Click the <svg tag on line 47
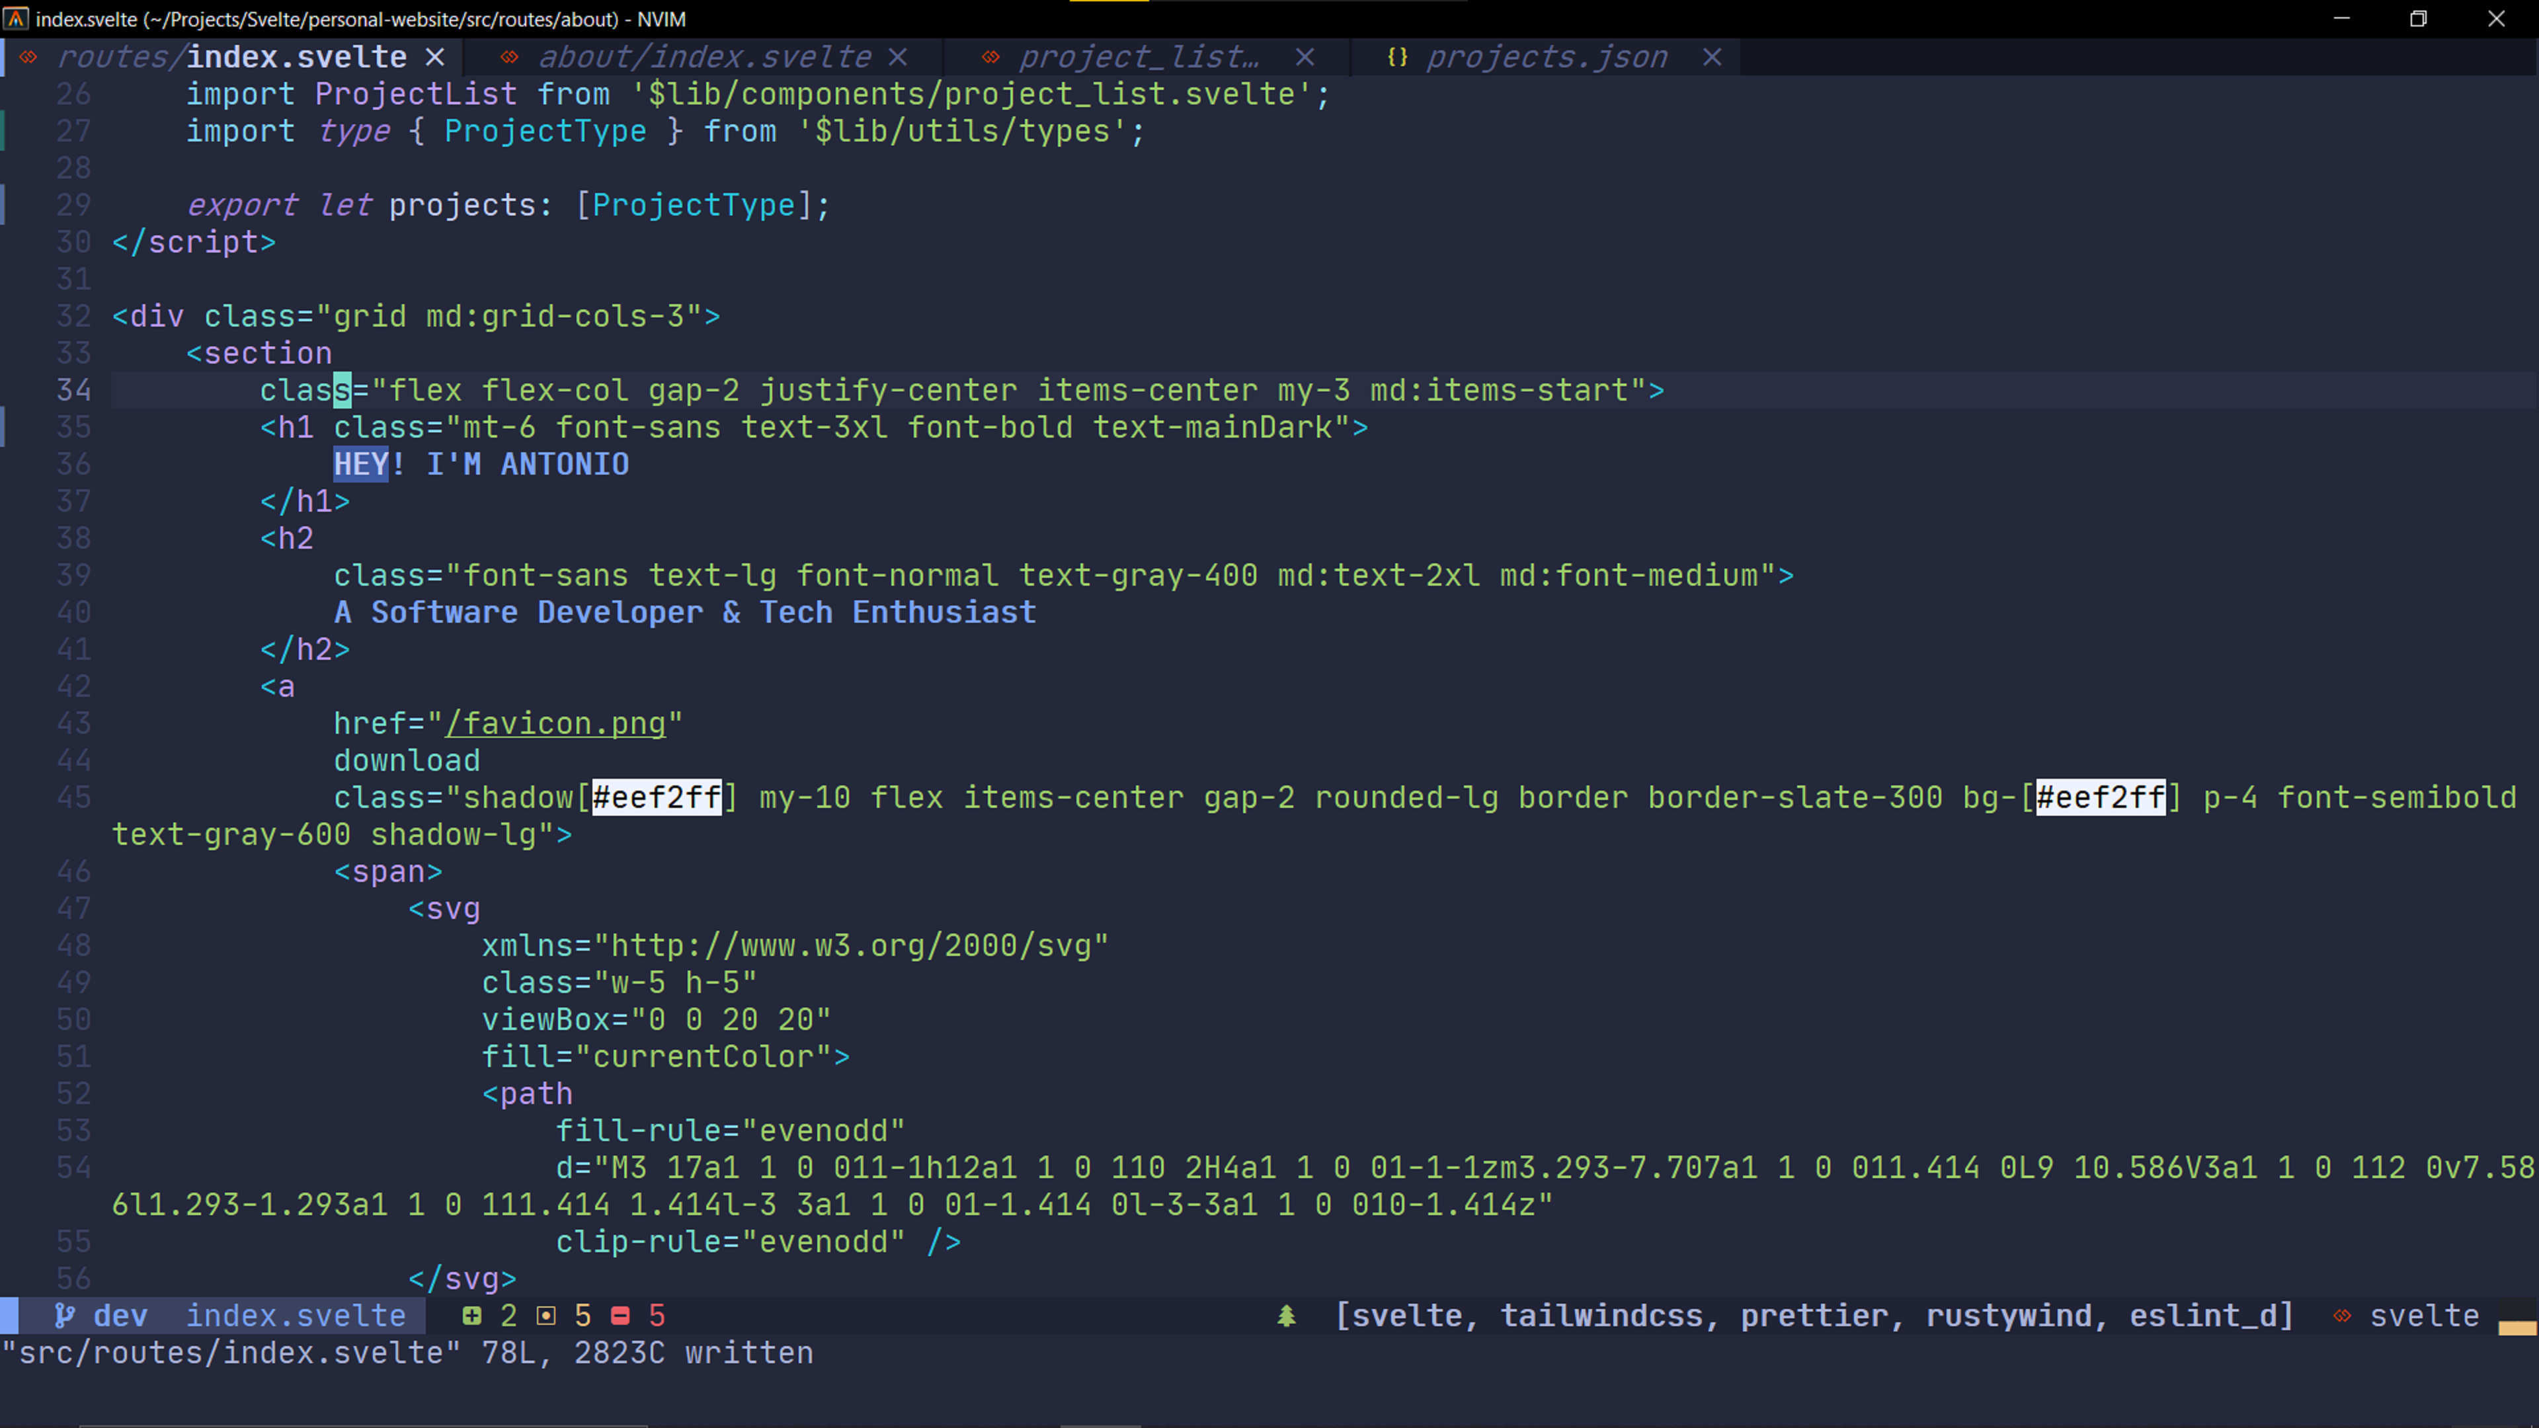Image resolution: width=2539 pixels, height=1428 pixels. coord(444,908)
